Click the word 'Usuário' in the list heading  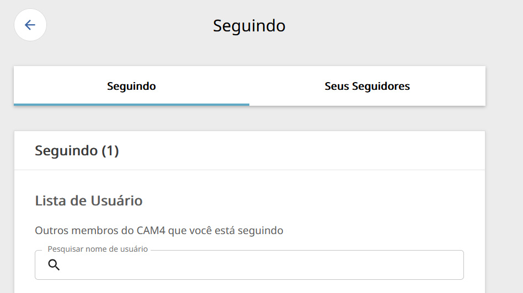116,201
